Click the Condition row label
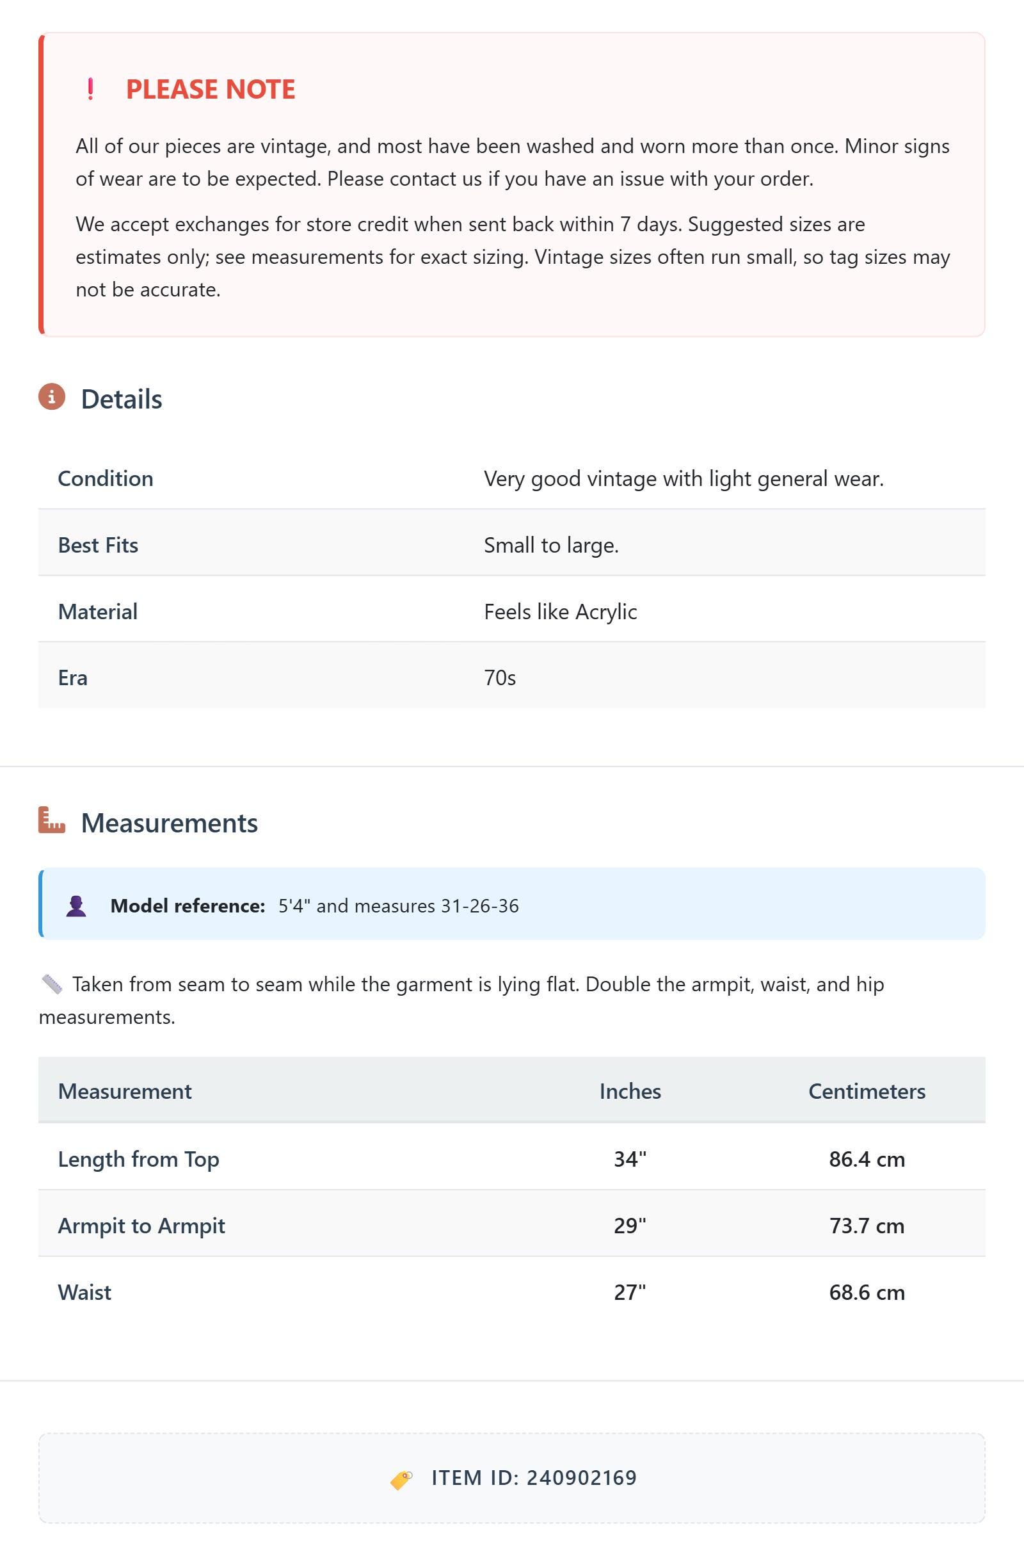Viewport: 1024px width, 1556px height. pyautogui.click(x=105, y=478)
